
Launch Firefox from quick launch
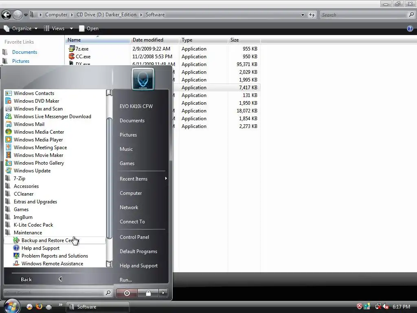pos(39,306)
